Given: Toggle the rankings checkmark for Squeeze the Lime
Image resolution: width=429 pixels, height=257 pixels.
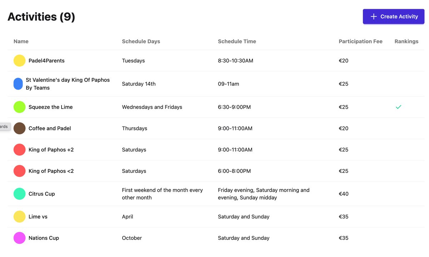Looking at the screenshot, I should [398, 107].
